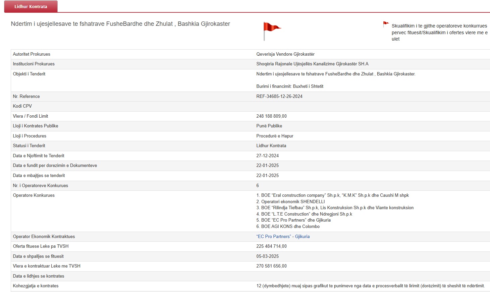Click the Kodi CPV label
This screenshot has height=292, width=490.
click(x=22, y=106)
